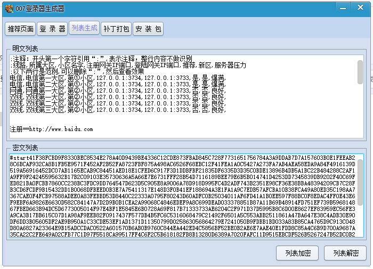Viewport: 373px width, 269px height.
Task: Open the 安装包 tab
Action: 148,28
